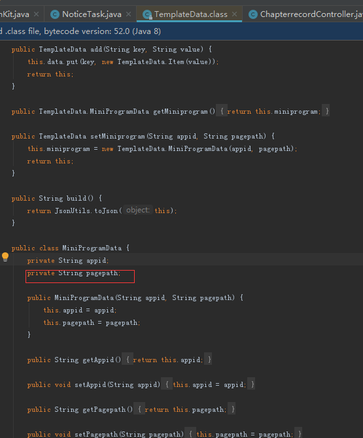Image resolution: width=363 pixels, height=438 pixels.
Task: Collapse the closing brace of getPagepath
Action: click(x=232, y=409)
